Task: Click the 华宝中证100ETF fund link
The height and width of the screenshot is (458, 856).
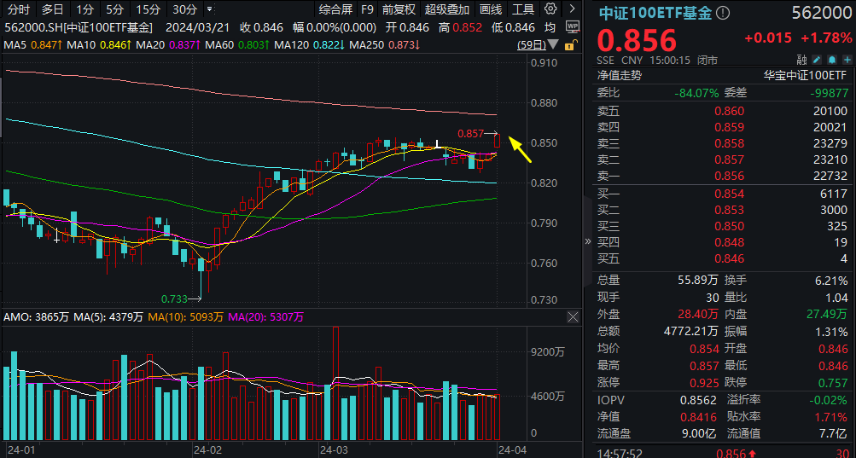Action: coord(805,76)
